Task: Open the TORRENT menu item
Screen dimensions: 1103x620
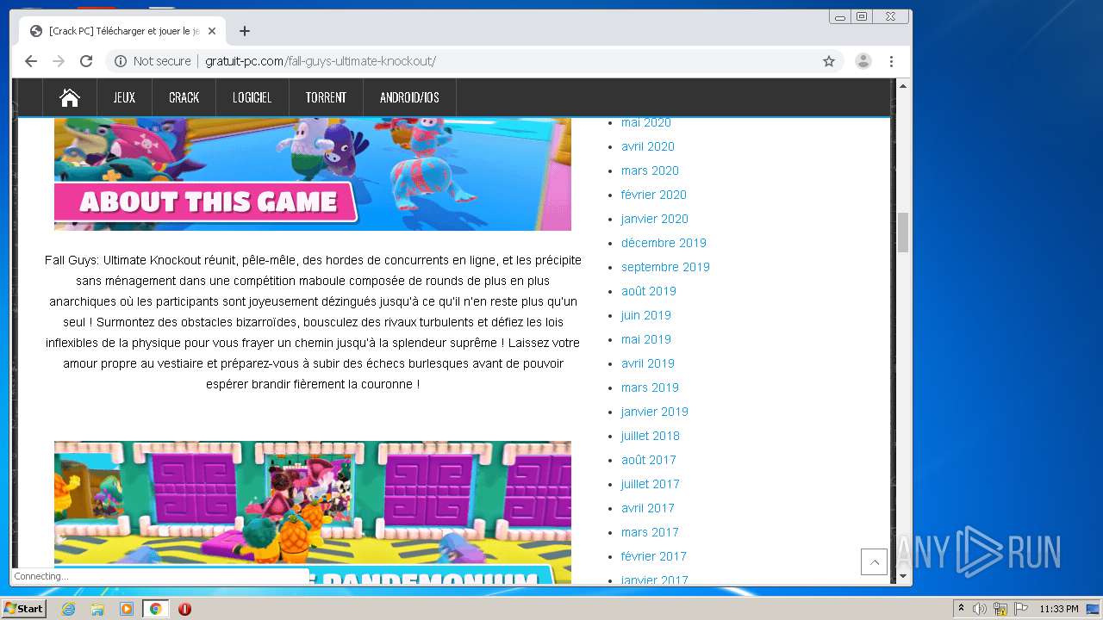Action: click(x=326, y=97)
